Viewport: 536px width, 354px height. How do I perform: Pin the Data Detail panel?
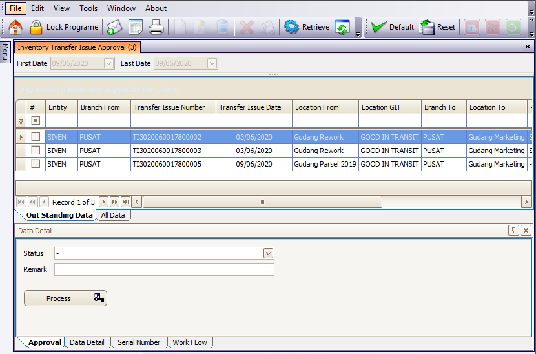pos(513,231)
